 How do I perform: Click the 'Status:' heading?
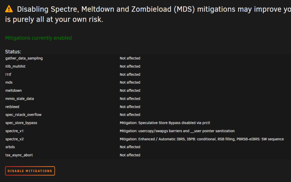[x=13, y=52]
